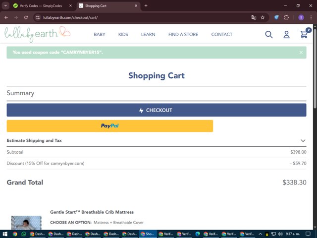Screen dimensions: 317x238
Task: View site information icon in address bar
Action: coord(38,18)
